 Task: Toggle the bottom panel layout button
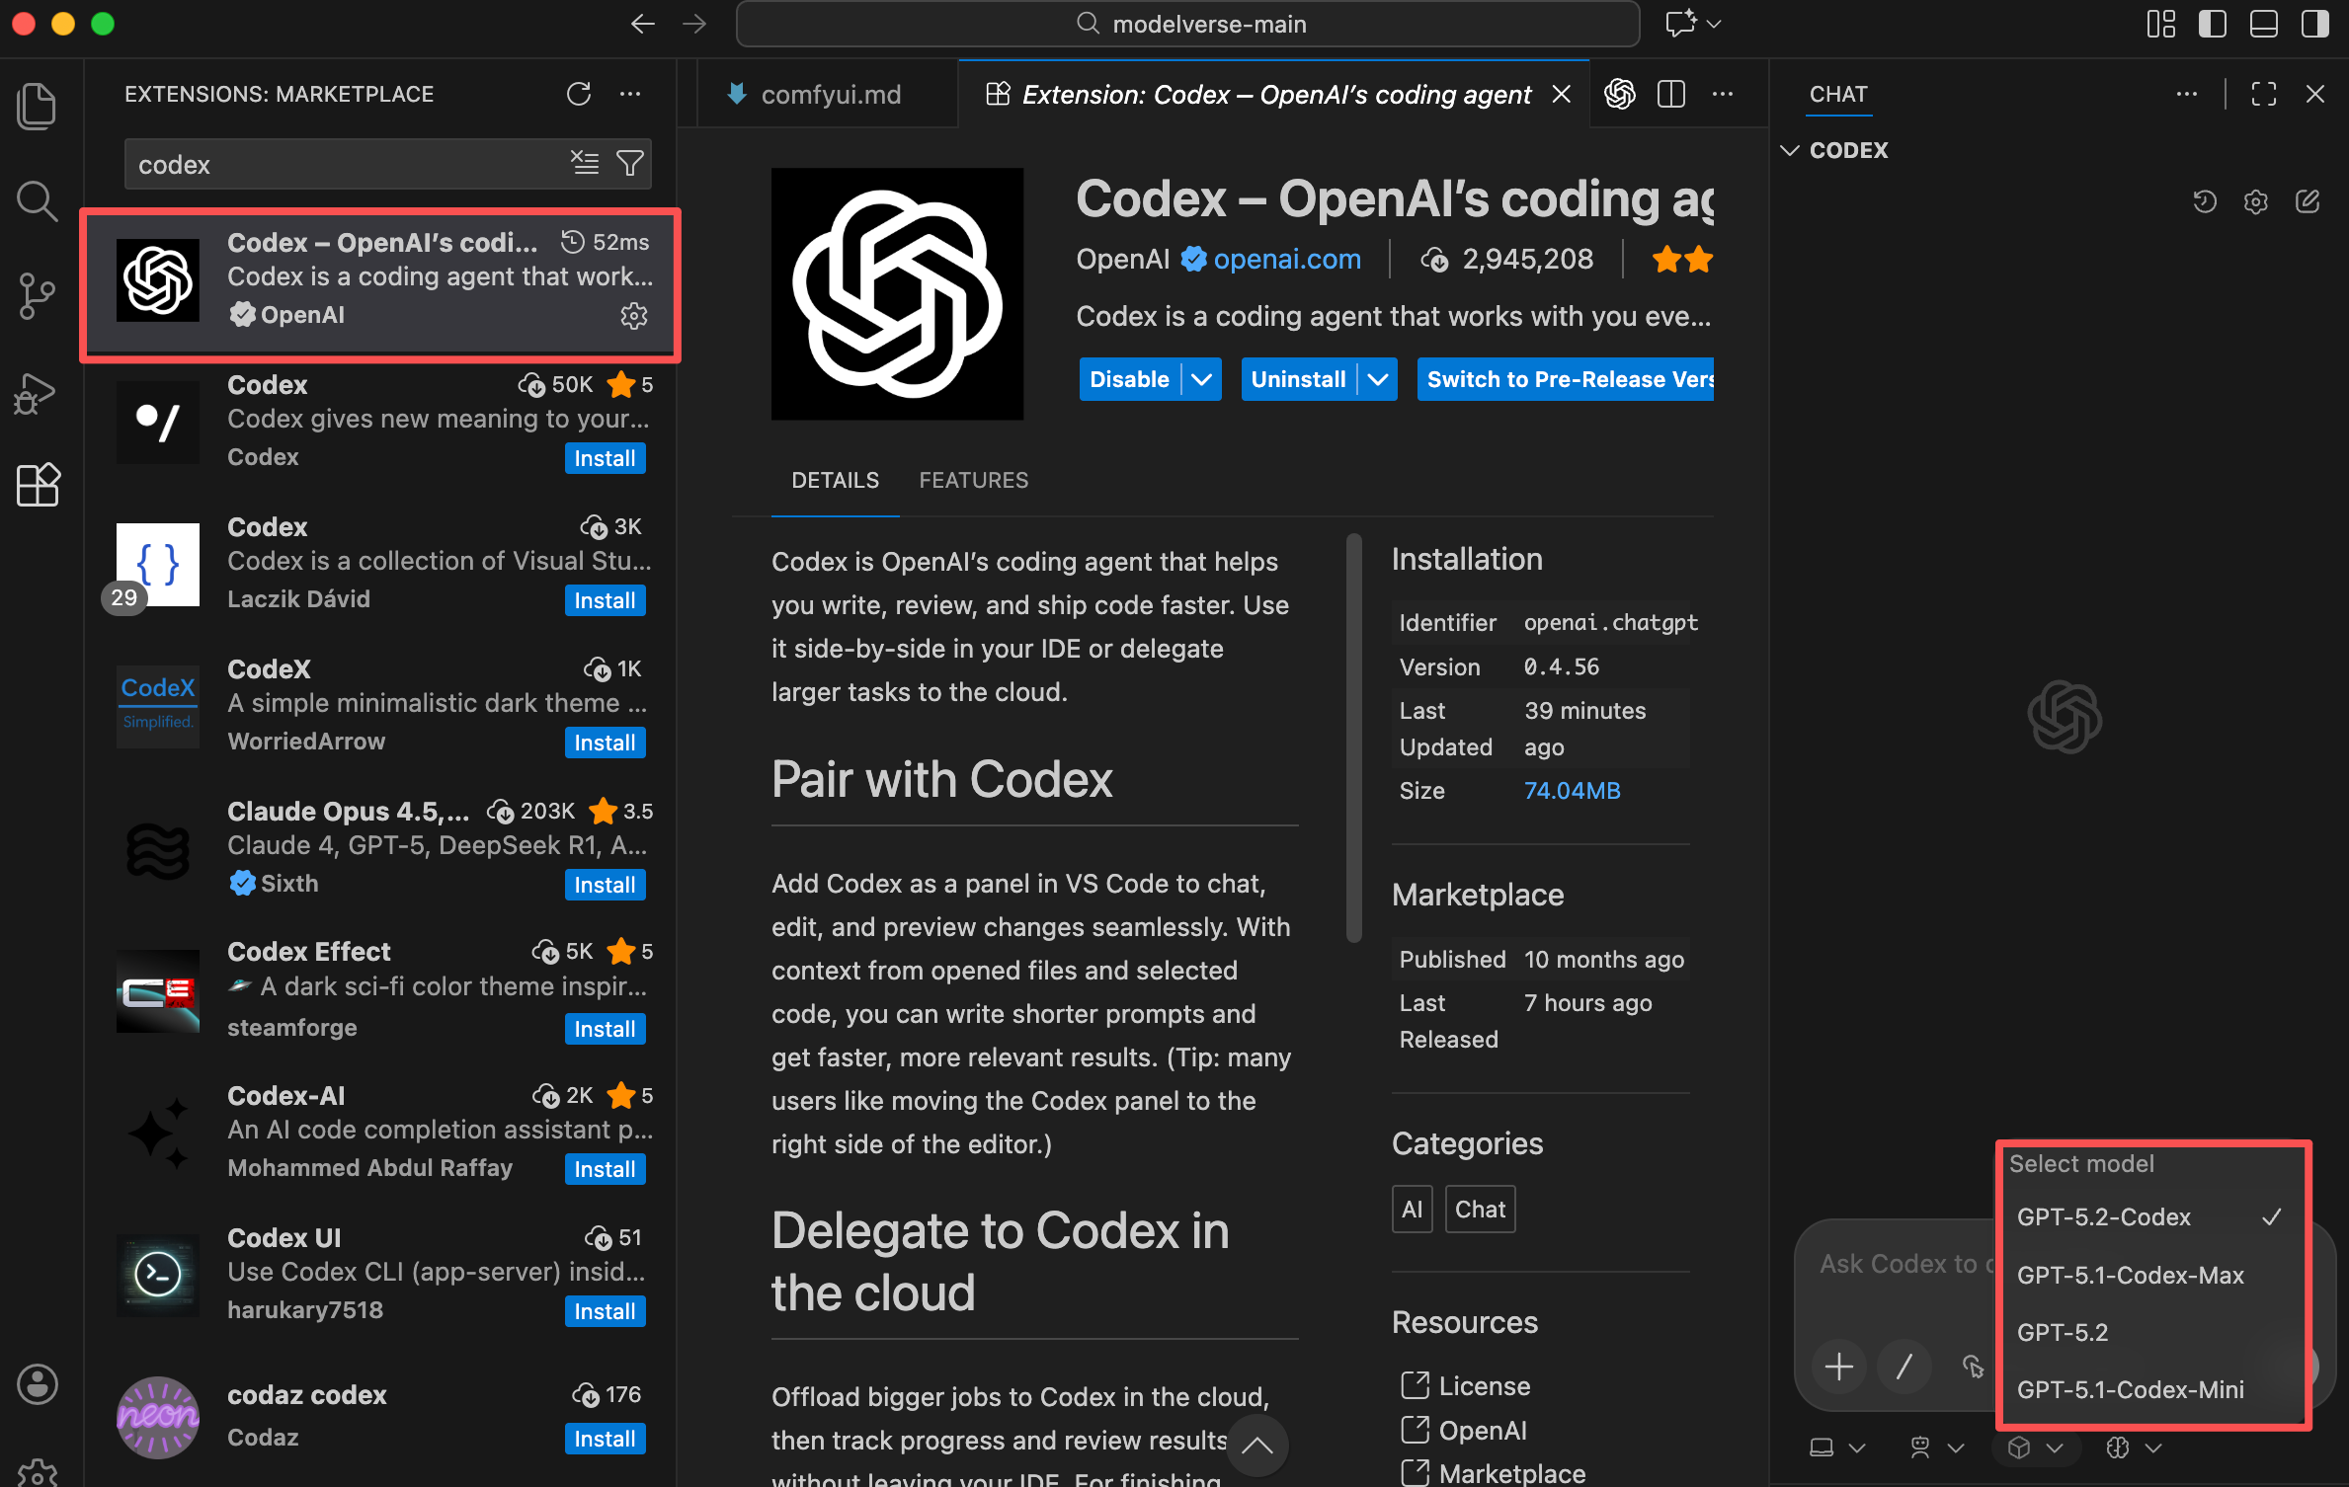(2264, 24)
